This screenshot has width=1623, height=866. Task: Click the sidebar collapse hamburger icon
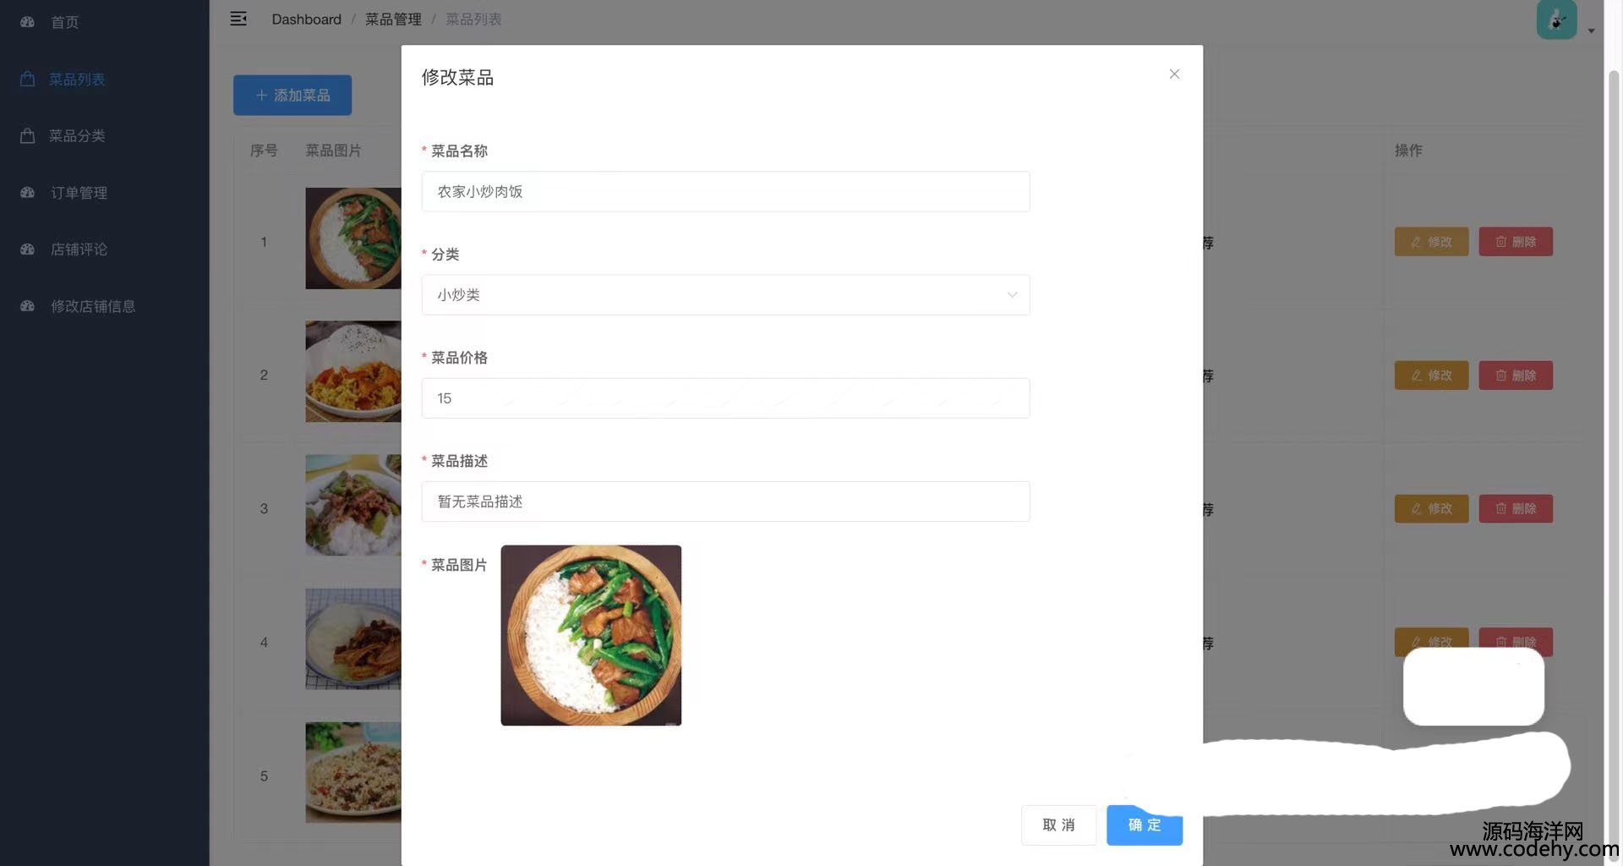(238, 19)
